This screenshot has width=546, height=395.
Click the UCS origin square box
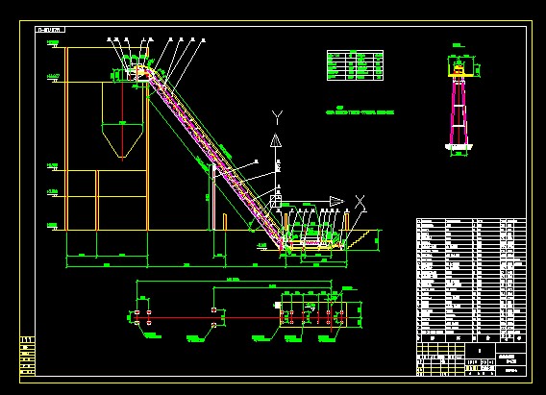pyautogui.click(x=276, y=201)
